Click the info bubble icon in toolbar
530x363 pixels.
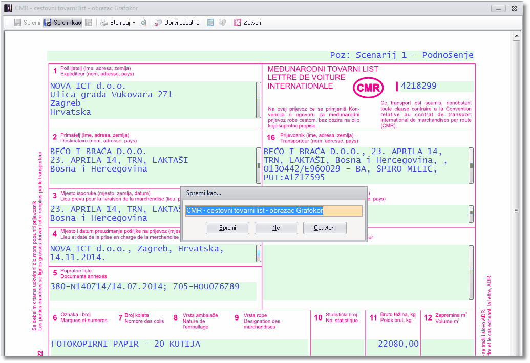pos(222,23)
